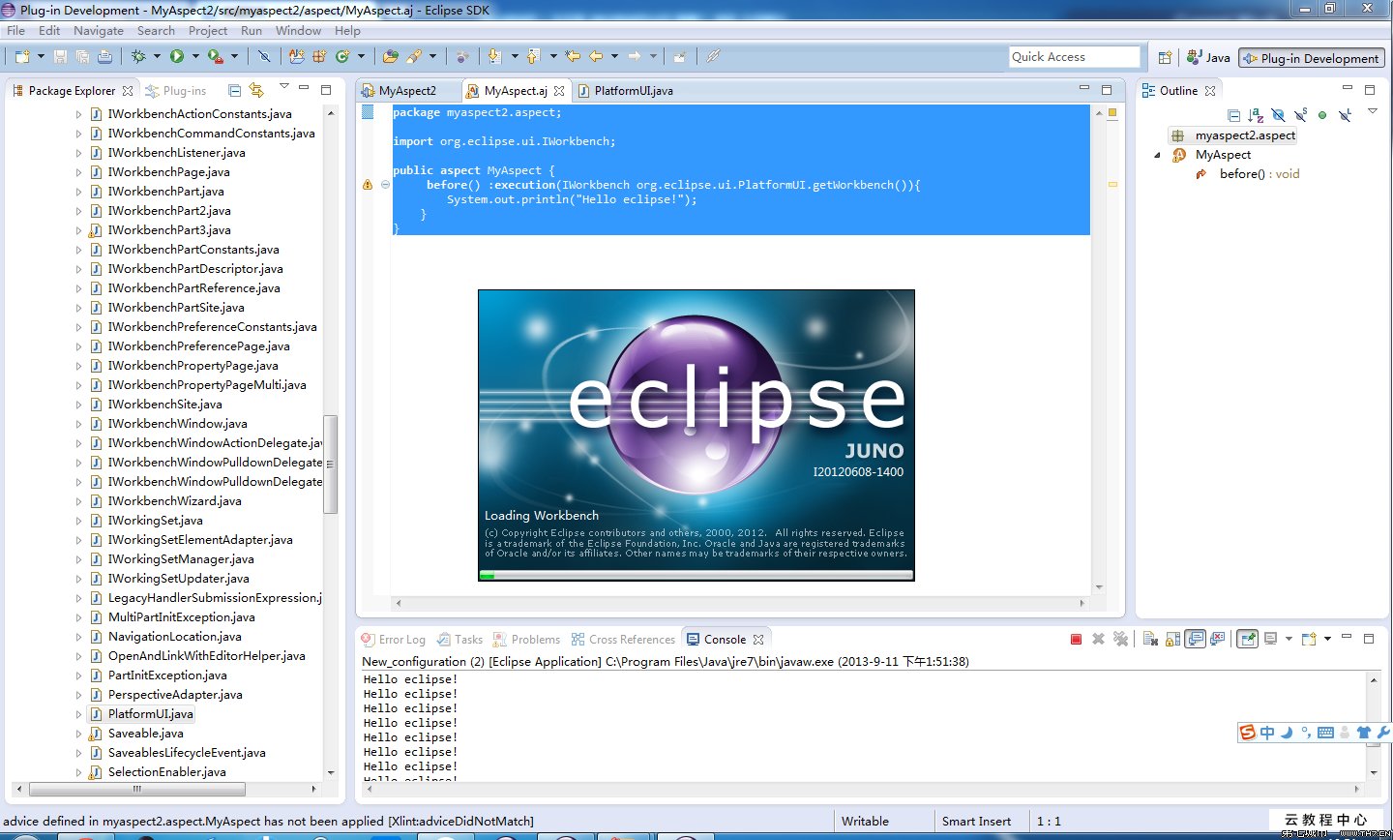Click the New Java Package toolbar icon

tap(318, 56)
